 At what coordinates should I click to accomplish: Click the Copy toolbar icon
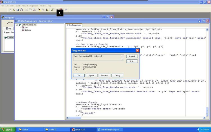pos(31,10)
